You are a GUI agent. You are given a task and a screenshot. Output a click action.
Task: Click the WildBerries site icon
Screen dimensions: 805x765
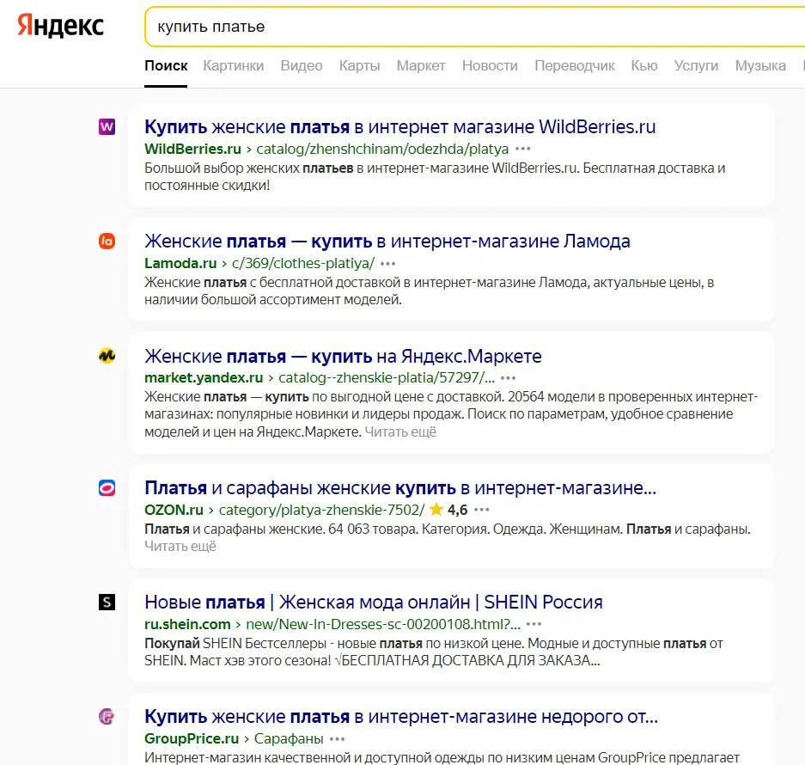[107, 126]
